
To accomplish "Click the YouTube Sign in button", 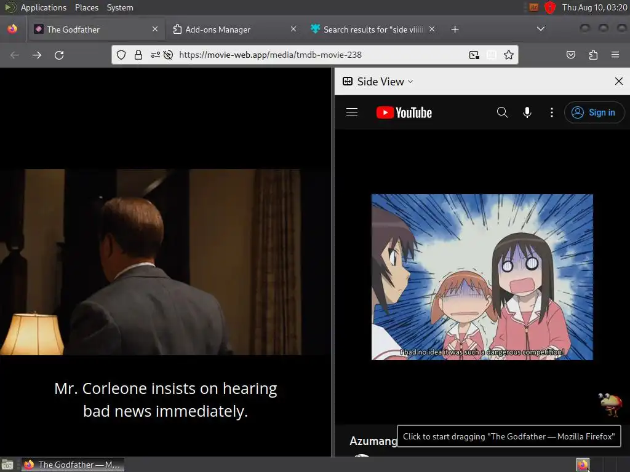I will [594, 112].
